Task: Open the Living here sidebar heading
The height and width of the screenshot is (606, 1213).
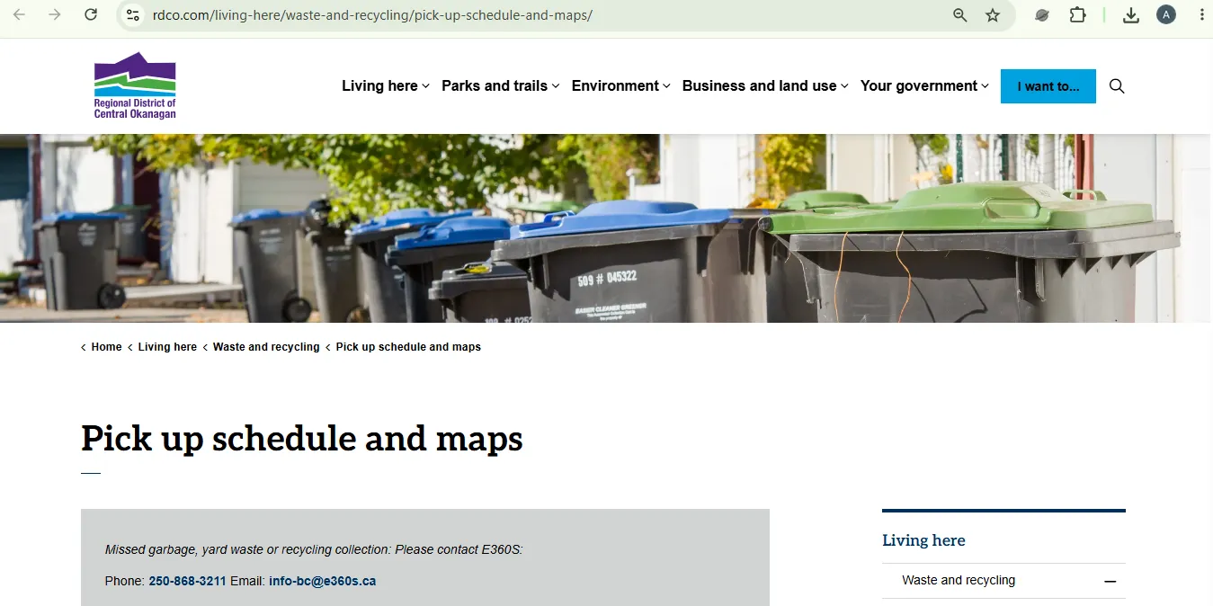Action: pyautogui.click(x=923, y=540)
